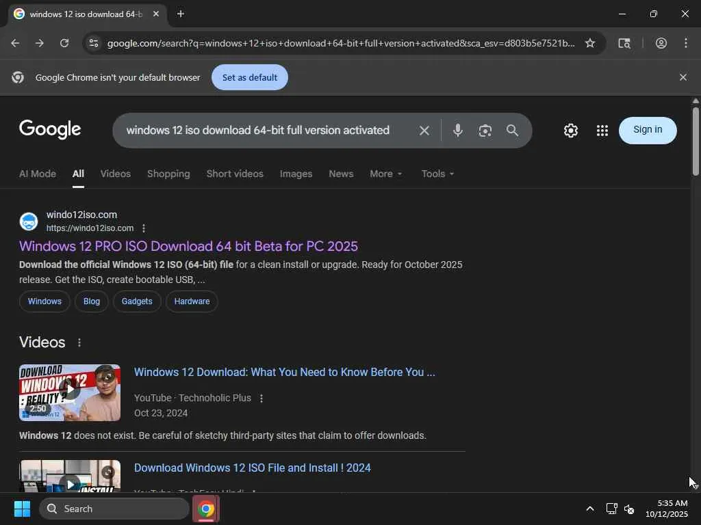Open the Google apps grid
701x525 pixels.
(x=602, y=131)
